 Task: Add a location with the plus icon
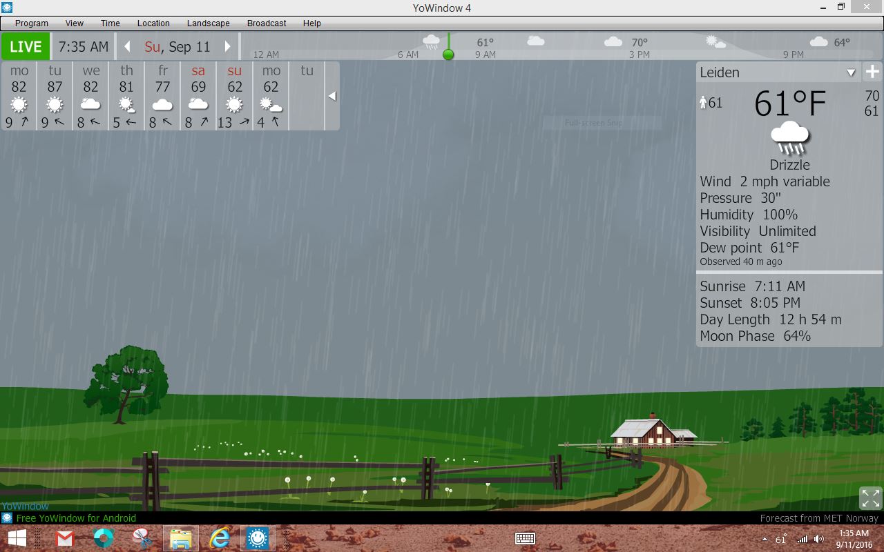(x=873, y=72)
